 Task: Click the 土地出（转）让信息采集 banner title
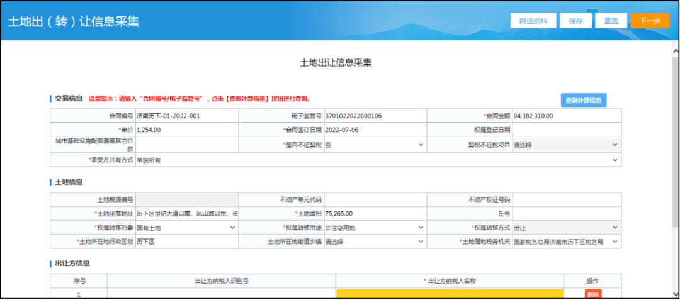click(x=73, y=21)
